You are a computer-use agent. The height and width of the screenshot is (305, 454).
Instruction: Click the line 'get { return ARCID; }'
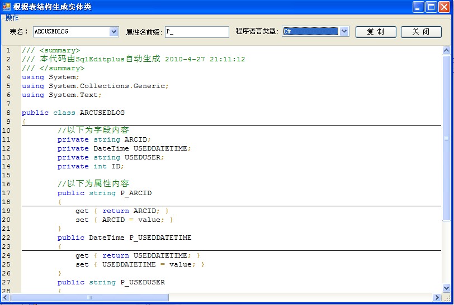click(x=122, y=211)
